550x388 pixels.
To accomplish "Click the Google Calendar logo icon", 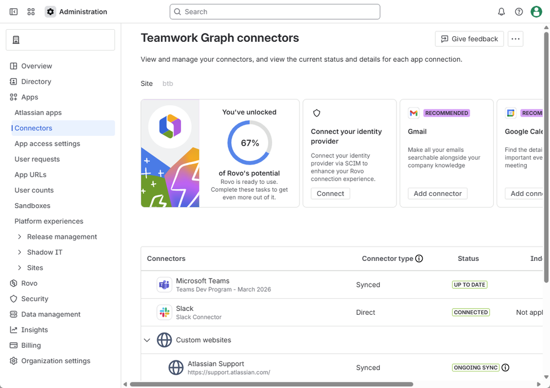I will pos(511,113).
